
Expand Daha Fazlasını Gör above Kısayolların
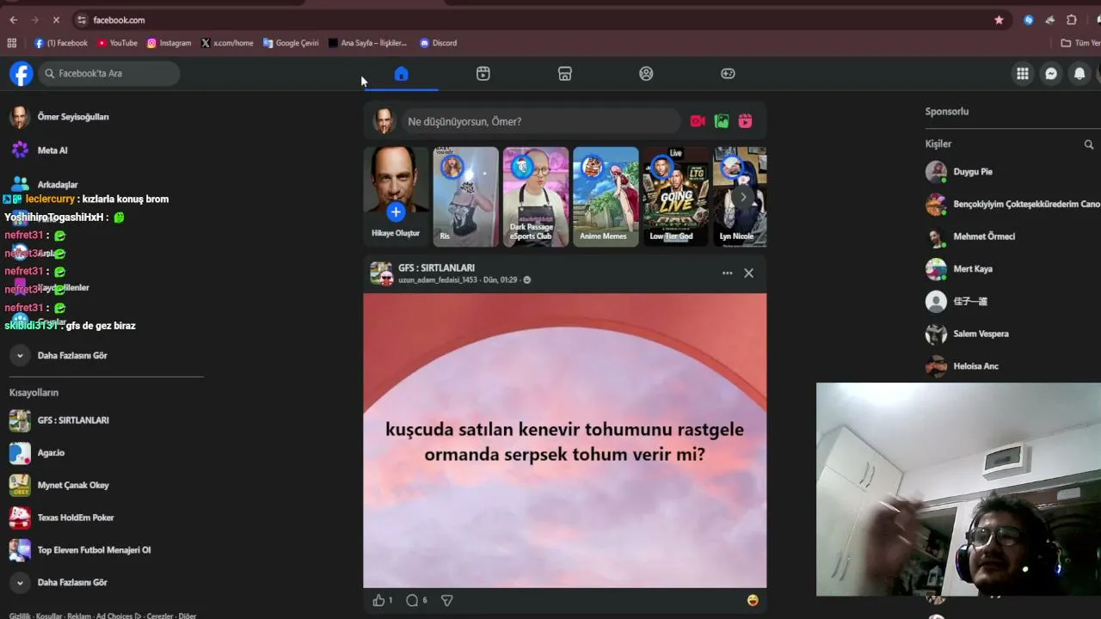[x=59, y=355]
